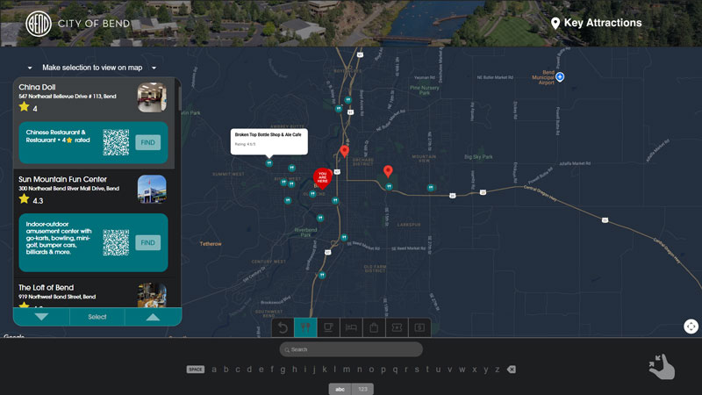Expand the Make selection to view dropdown
This screenshot has width=702, height=395.
(x=92, y=68)
